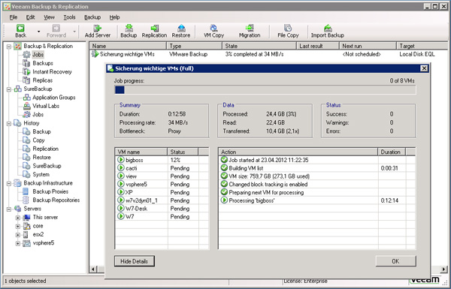Click the "Processing 'bigboss'" action row
451x289 pixels.
coord(317,200)
